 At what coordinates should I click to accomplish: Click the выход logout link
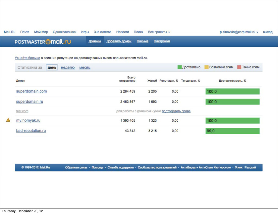[268, 32]
